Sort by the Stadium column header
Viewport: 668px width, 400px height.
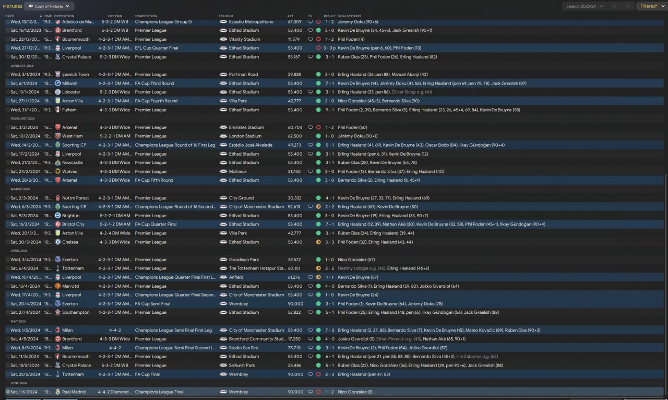tap(226, 16)
